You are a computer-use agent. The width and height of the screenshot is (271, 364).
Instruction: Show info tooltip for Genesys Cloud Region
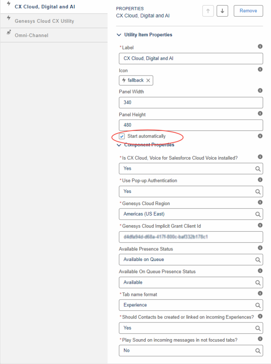pyautogui.click(x=260, y=203)
